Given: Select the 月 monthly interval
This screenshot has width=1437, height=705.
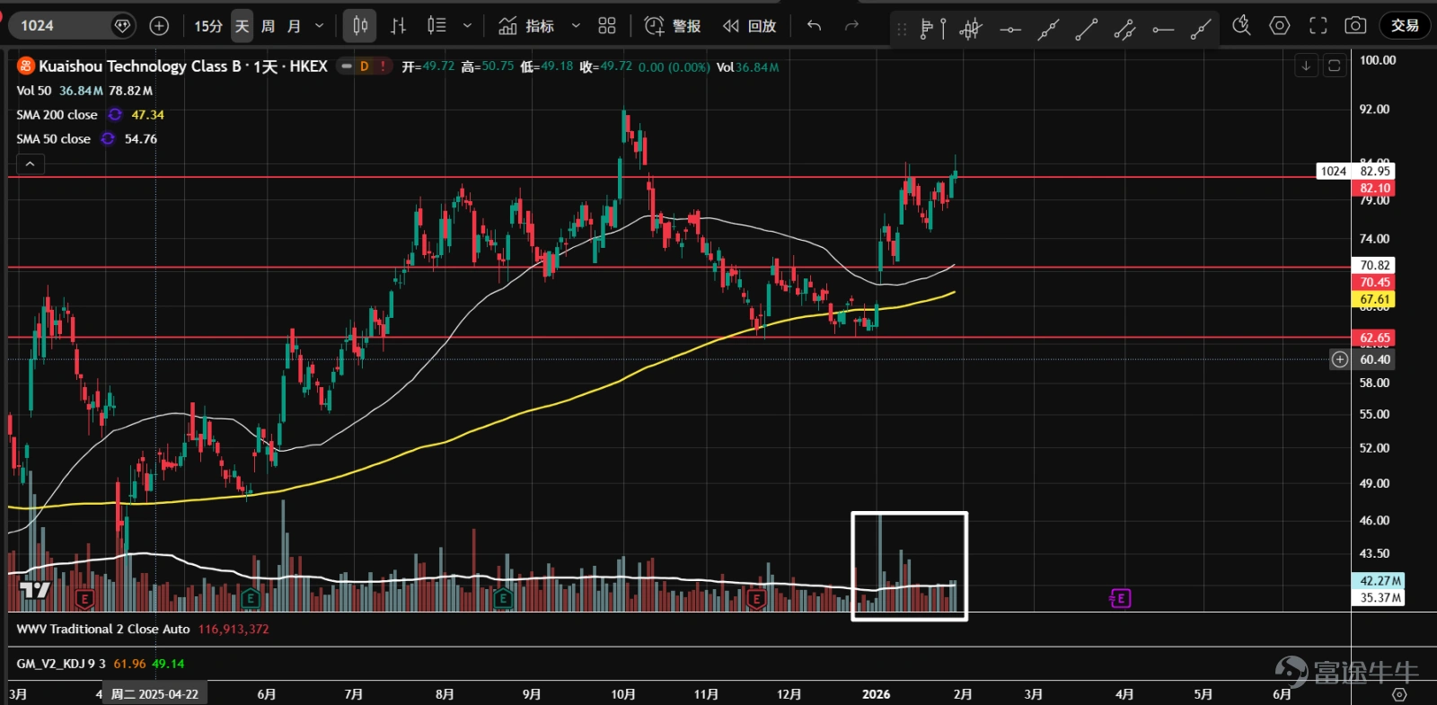Looking at the screenshot, I should (294, 25).
